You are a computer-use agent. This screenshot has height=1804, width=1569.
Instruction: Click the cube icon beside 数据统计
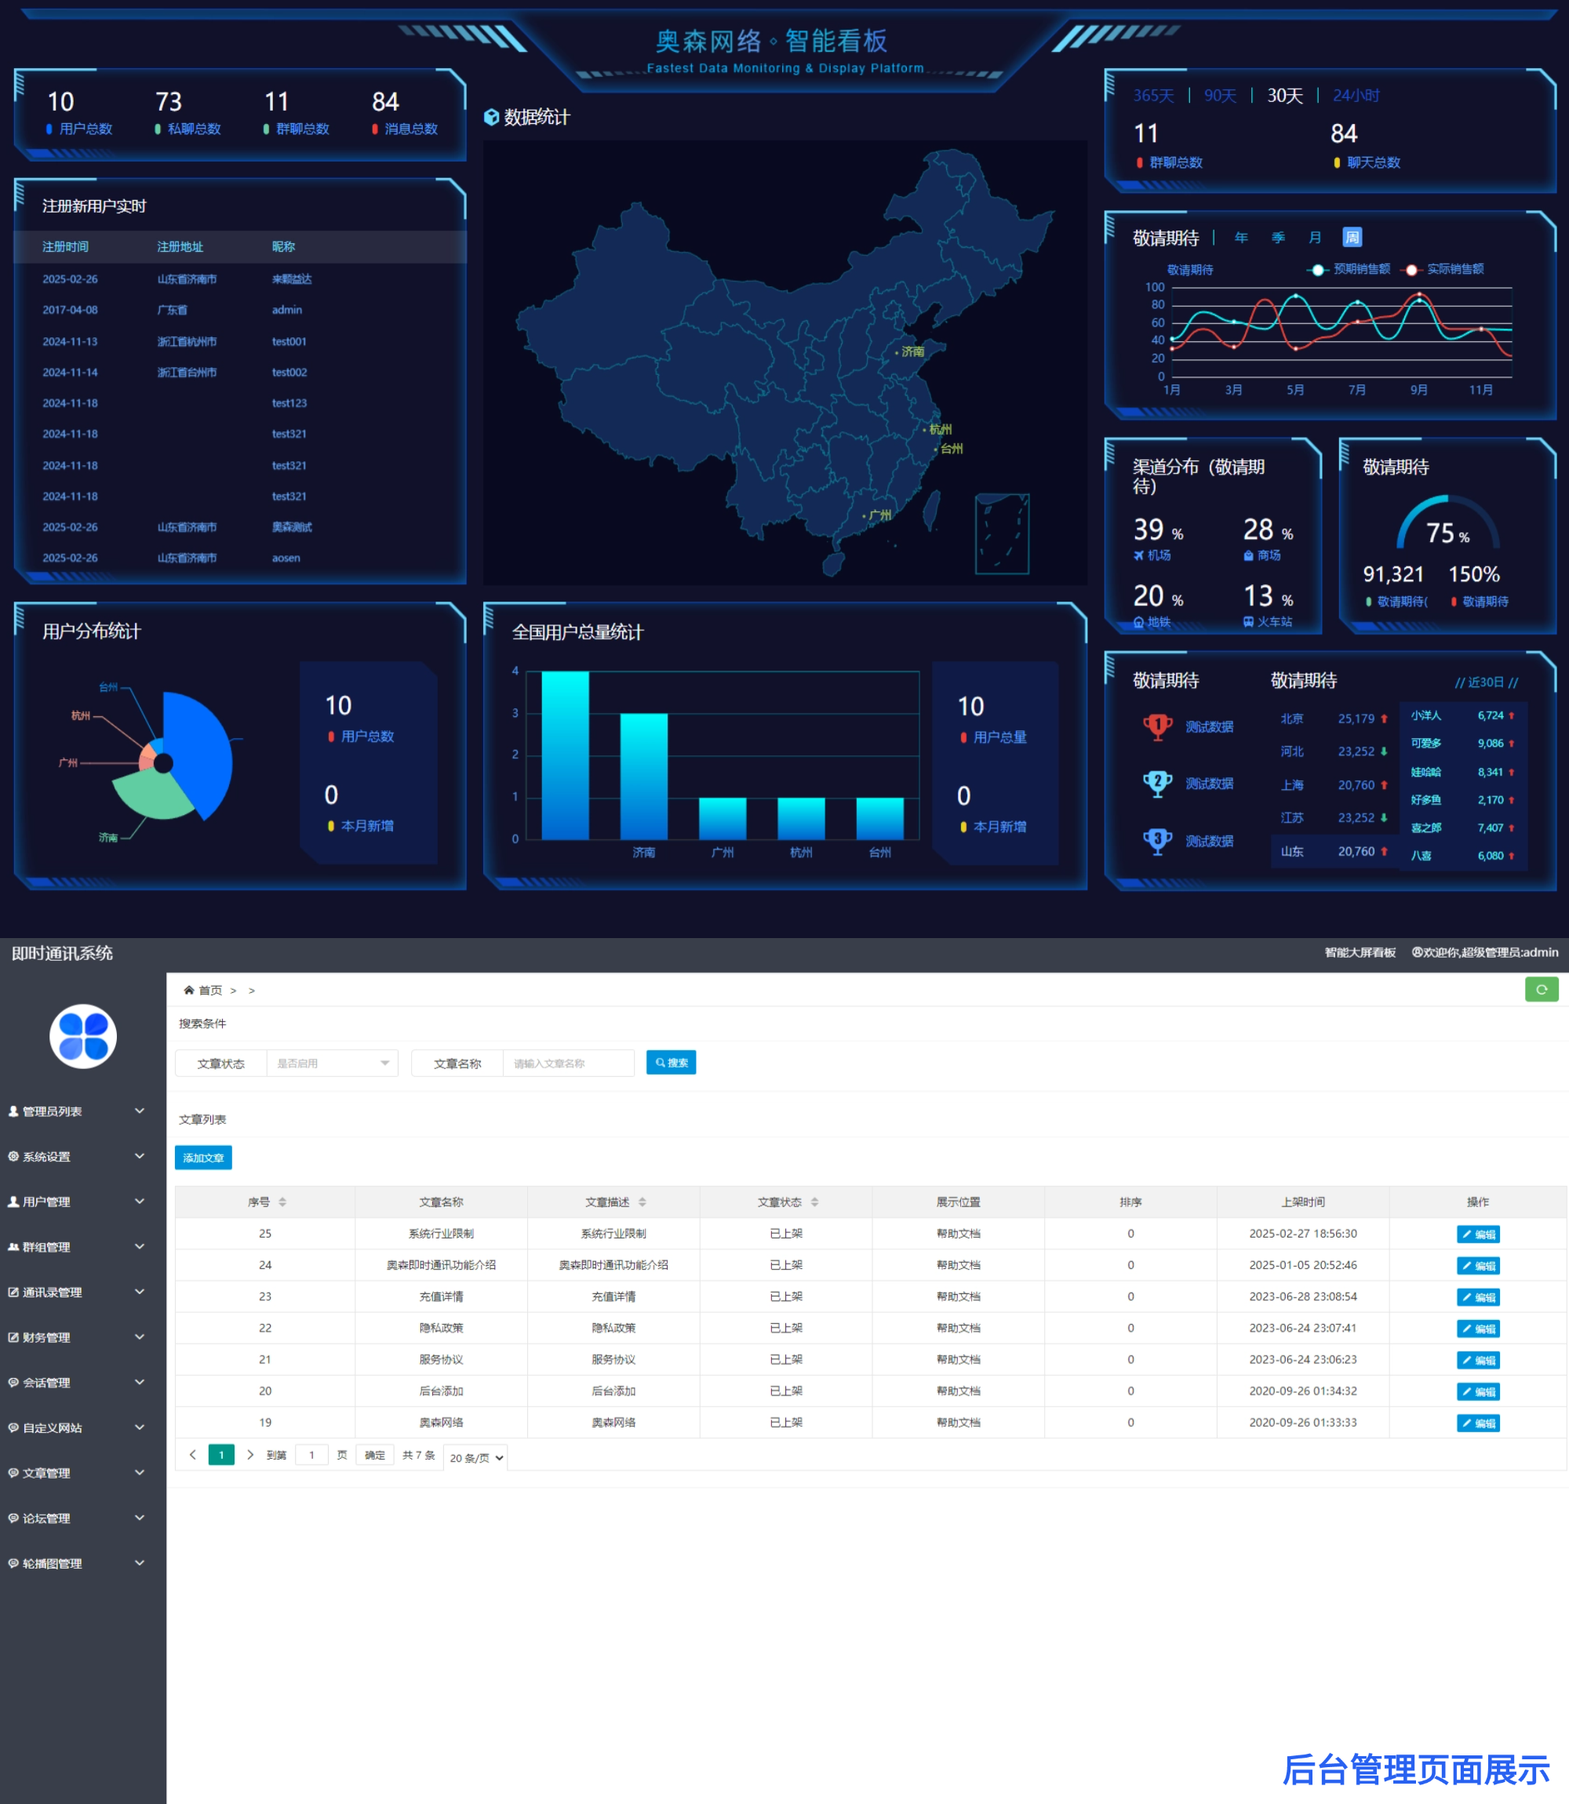(x=491, y=118)
